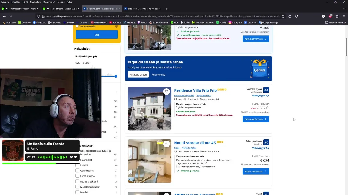348x195 pixels.
Task: Click the price info icon next to € 582
Action: tap(268, 108)
